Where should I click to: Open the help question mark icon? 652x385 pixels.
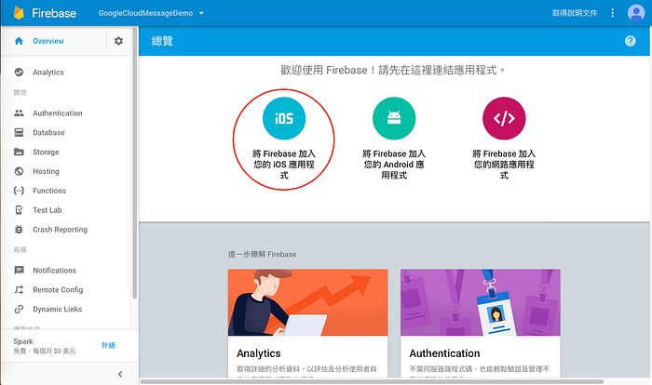(631, 41)
